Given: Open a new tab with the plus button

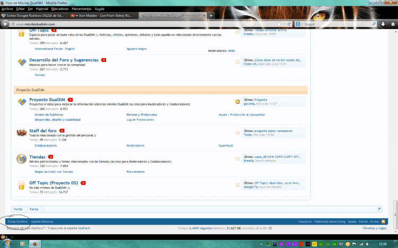Looking at the screenshot, I should tap(211, 16).
